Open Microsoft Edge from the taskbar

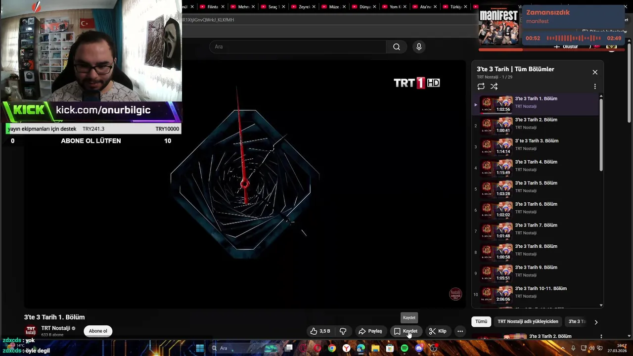(x=361, y=348)
